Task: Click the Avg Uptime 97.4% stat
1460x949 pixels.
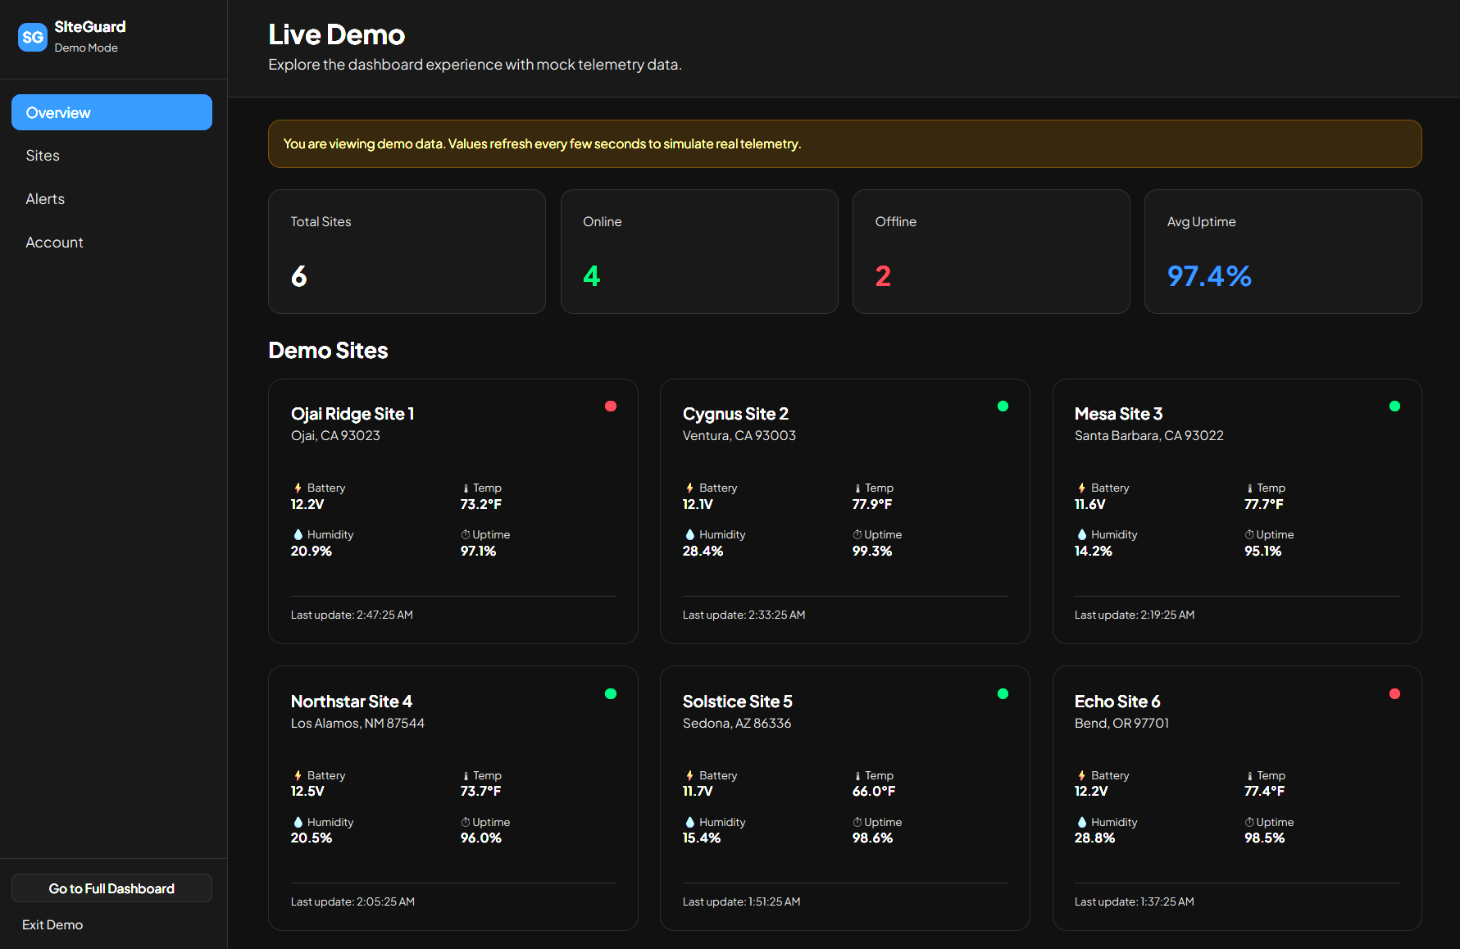Action: [1283, 252]
